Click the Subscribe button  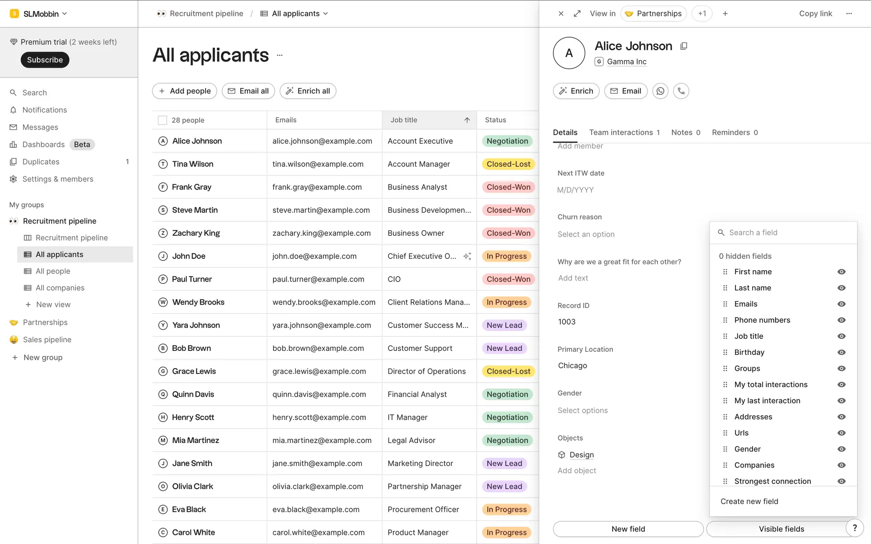45,60
